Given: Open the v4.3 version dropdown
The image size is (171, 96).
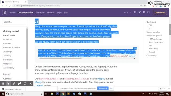Looking at the screenshot, I should coord(127,13).
